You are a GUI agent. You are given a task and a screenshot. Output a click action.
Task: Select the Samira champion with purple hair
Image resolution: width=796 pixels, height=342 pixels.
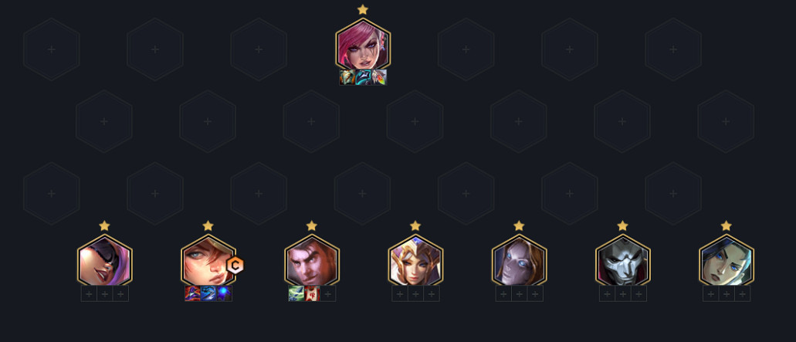click(x=104, y=261)
